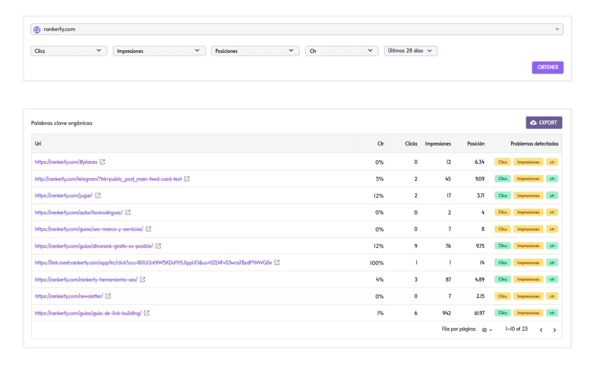Click the Palabras clave orgánicas heading

point(62,123)
